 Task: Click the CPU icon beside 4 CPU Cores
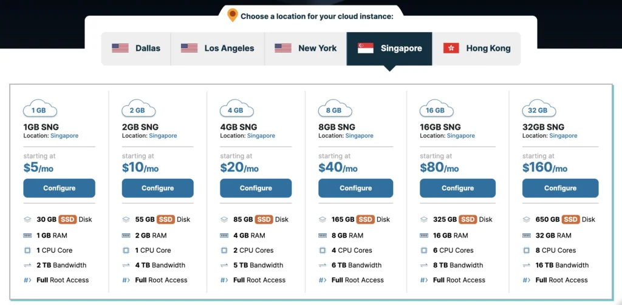(323, 250)
